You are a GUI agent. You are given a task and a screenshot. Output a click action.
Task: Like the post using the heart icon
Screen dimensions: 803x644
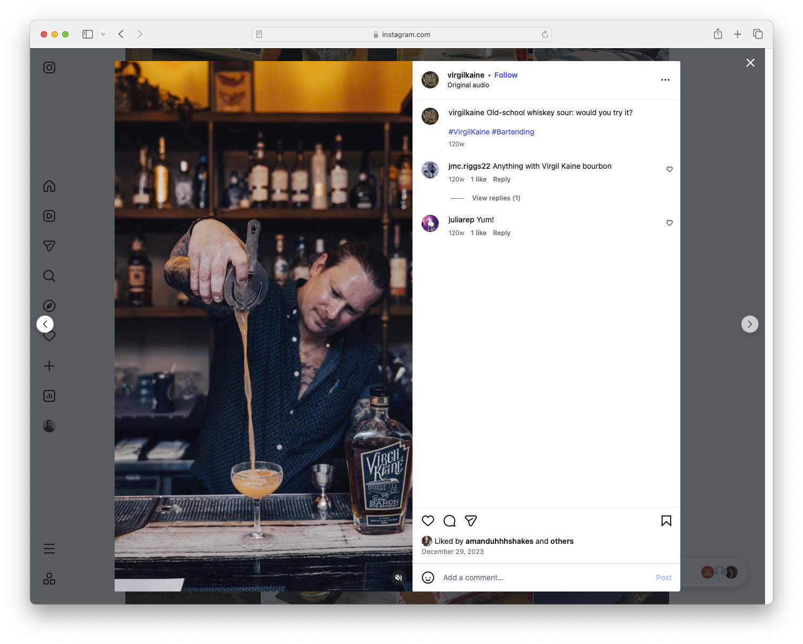click(x=428, y=521)
